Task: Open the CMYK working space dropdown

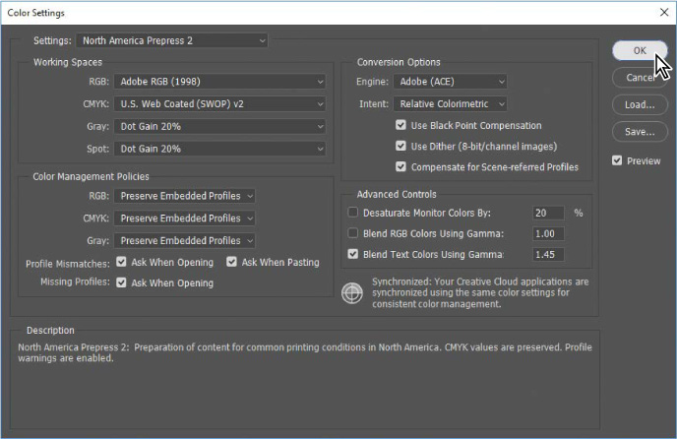Action: click(x=218, y=103)
